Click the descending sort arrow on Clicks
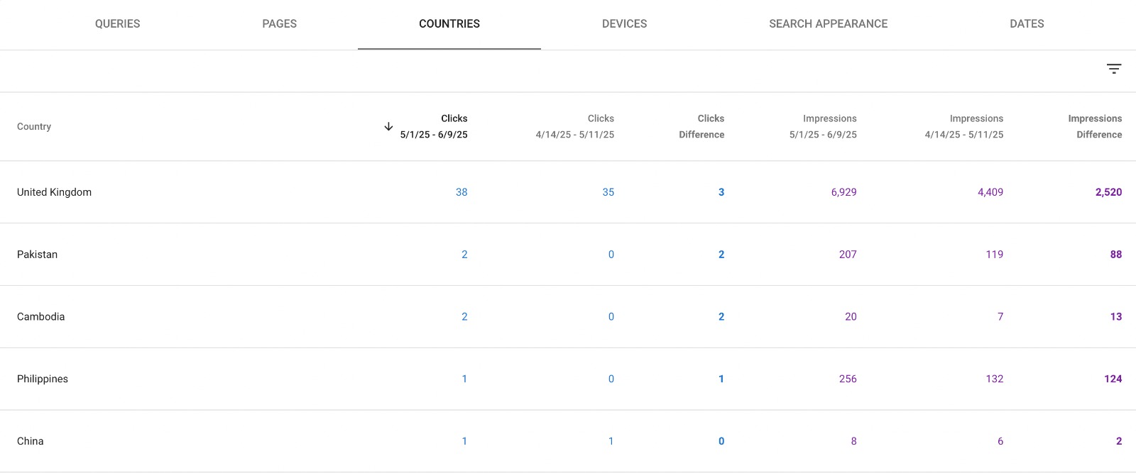Image resolution: width=1136 pixels, height=473 pixels. pos(388,127)
